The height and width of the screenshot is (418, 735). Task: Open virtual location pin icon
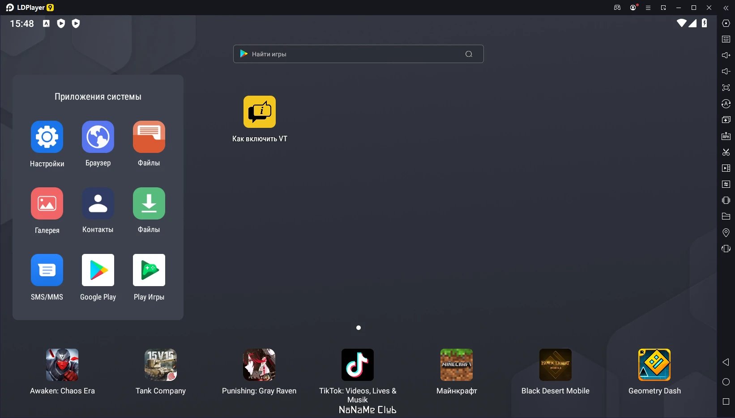[726, 232]
